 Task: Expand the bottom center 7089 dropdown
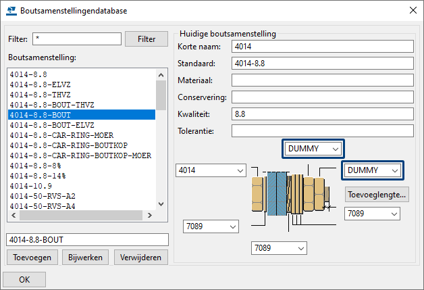point(278,248)
